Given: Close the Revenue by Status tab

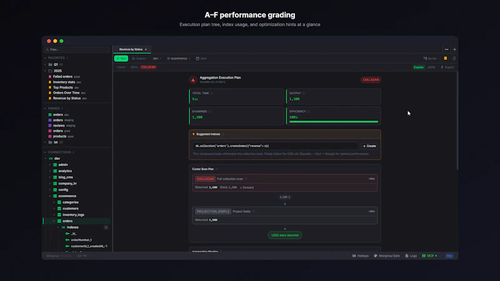Looking at the screenshot, I should [x=146, y=49].
